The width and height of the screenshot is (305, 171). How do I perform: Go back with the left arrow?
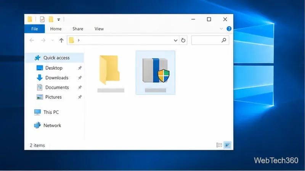32,40
